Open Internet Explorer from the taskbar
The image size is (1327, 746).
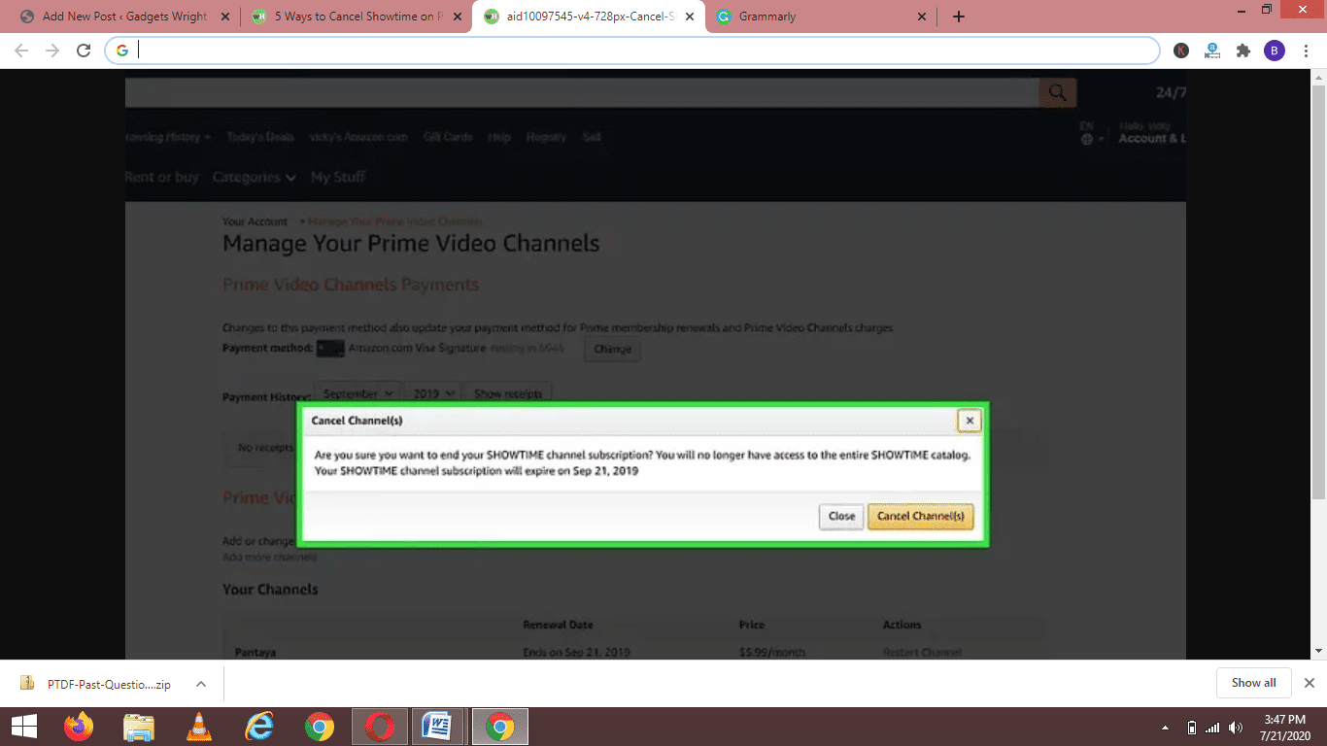(259, 727)
